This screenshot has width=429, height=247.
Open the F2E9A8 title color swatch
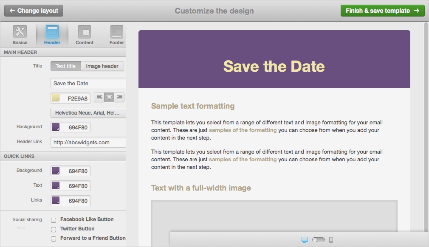[x=56, y=98]
